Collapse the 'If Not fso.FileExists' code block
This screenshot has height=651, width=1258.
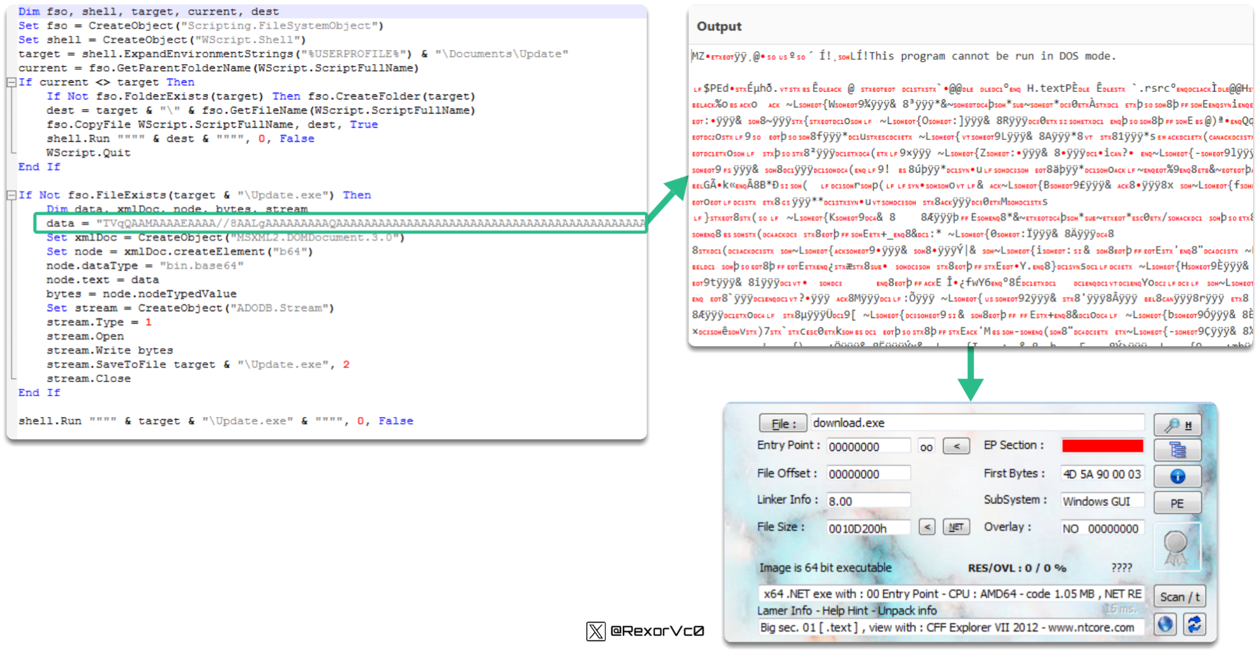(x=10, y=195)
